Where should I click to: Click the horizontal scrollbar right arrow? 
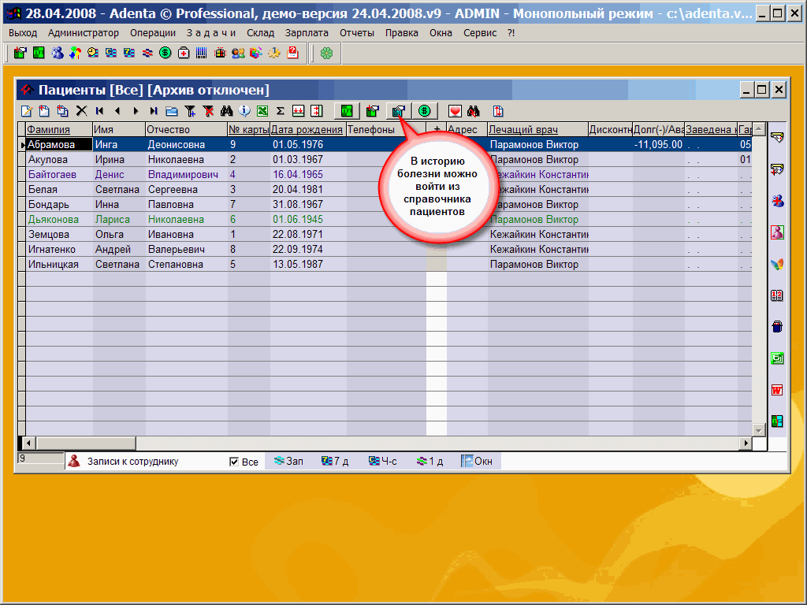coord(745,444)
